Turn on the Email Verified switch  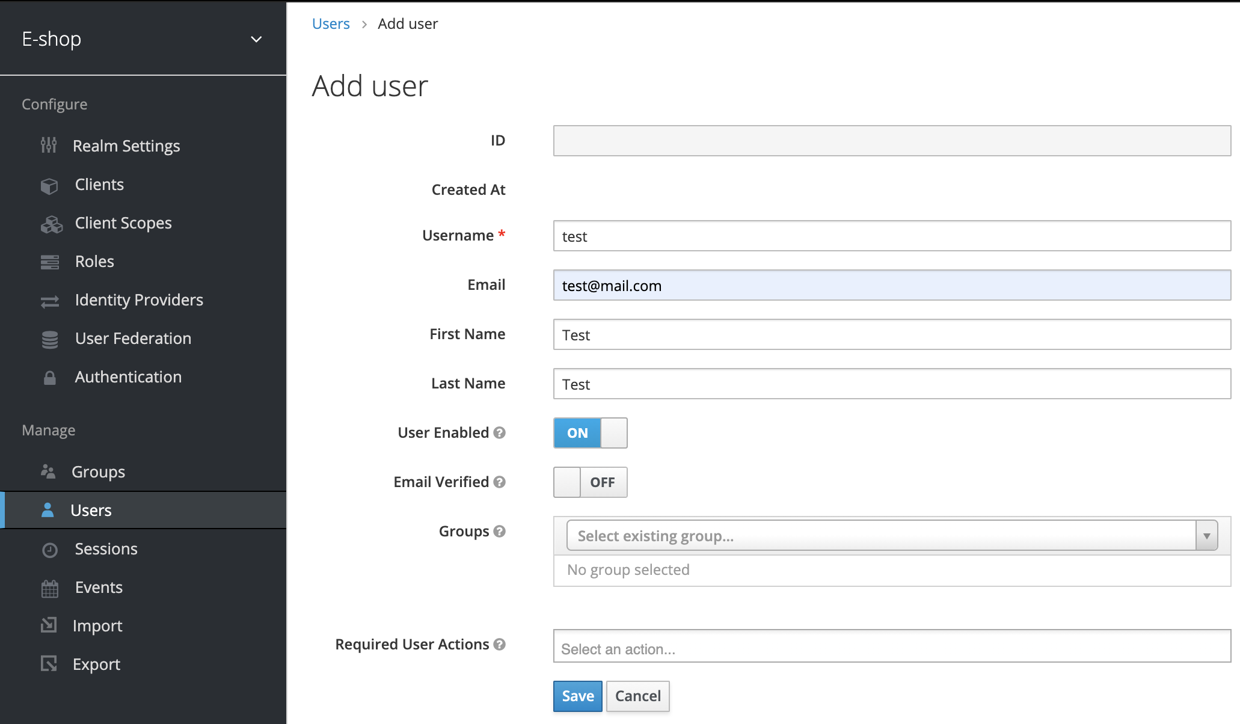pos(590,482)
